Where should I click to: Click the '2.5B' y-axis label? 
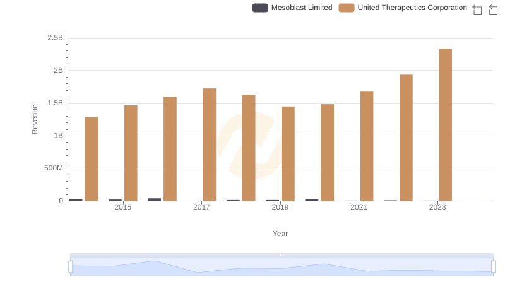[x=55, y=38]
